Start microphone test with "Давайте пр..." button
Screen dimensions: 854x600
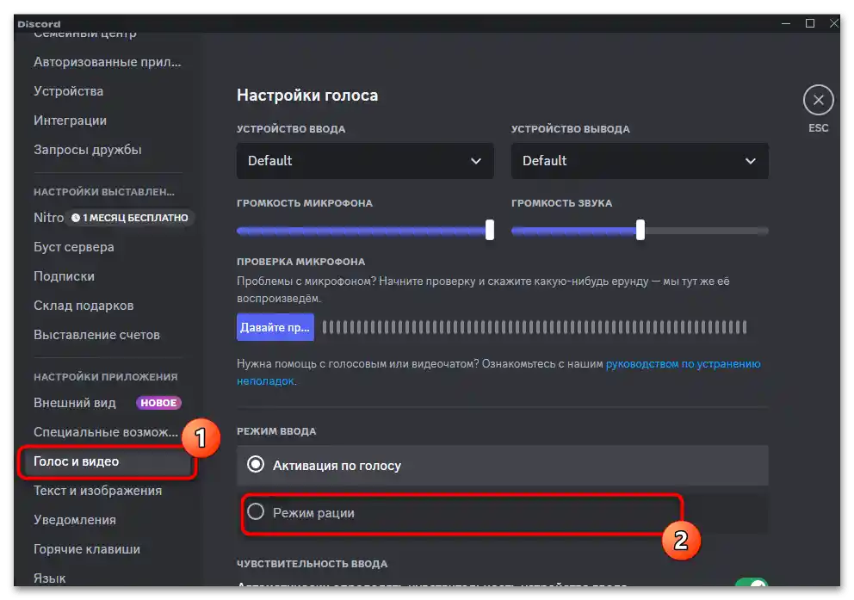275,327
